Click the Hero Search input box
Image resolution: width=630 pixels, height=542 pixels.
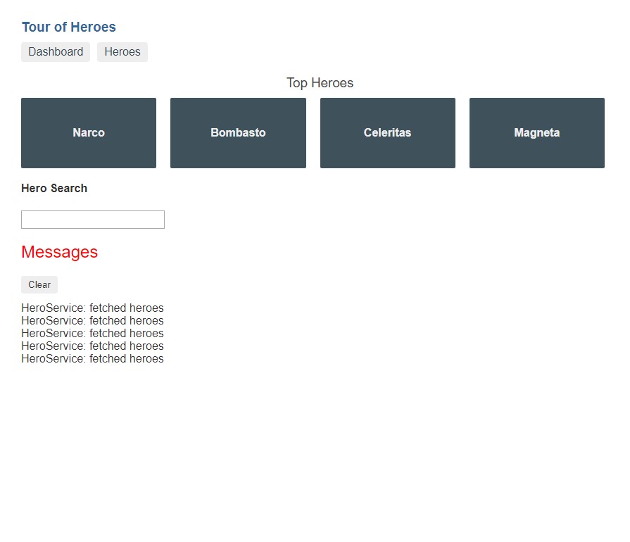tap(92, 219)
